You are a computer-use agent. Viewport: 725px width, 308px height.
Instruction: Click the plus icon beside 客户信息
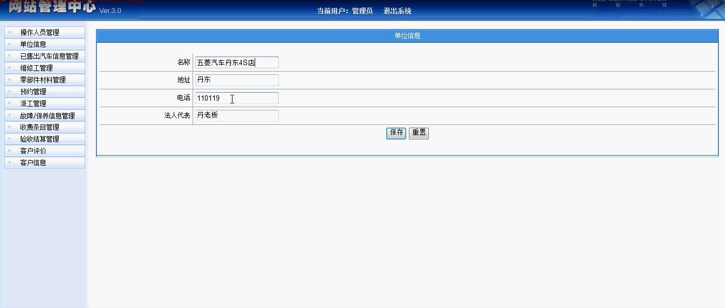coord(9,162)
